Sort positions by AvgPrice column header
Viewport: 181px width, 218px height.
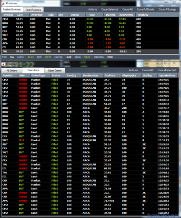[37, 15]
